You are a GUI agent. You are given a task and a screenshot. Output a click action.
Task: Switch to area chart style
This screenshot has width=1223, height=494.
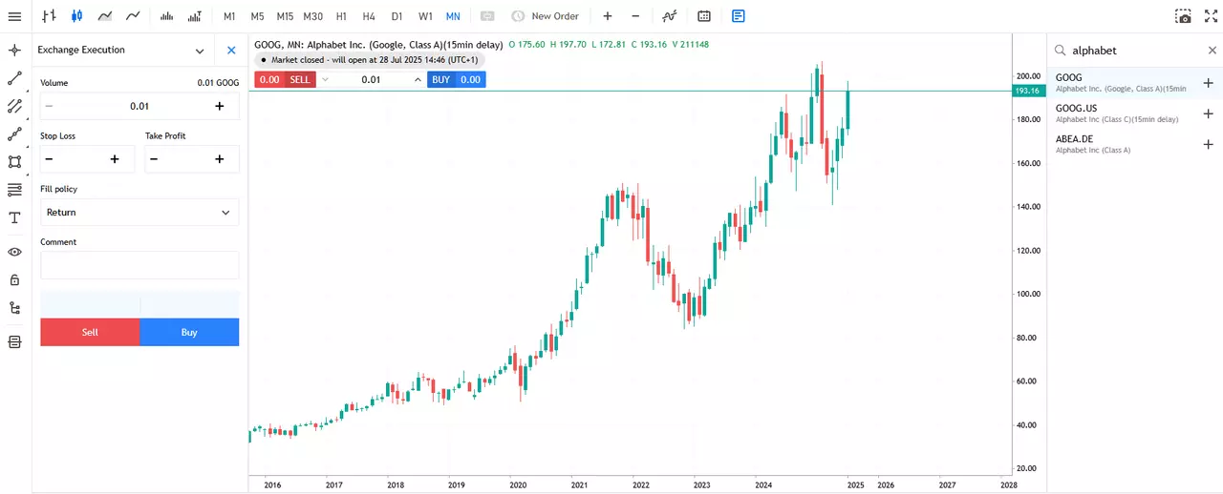(105, 16)
